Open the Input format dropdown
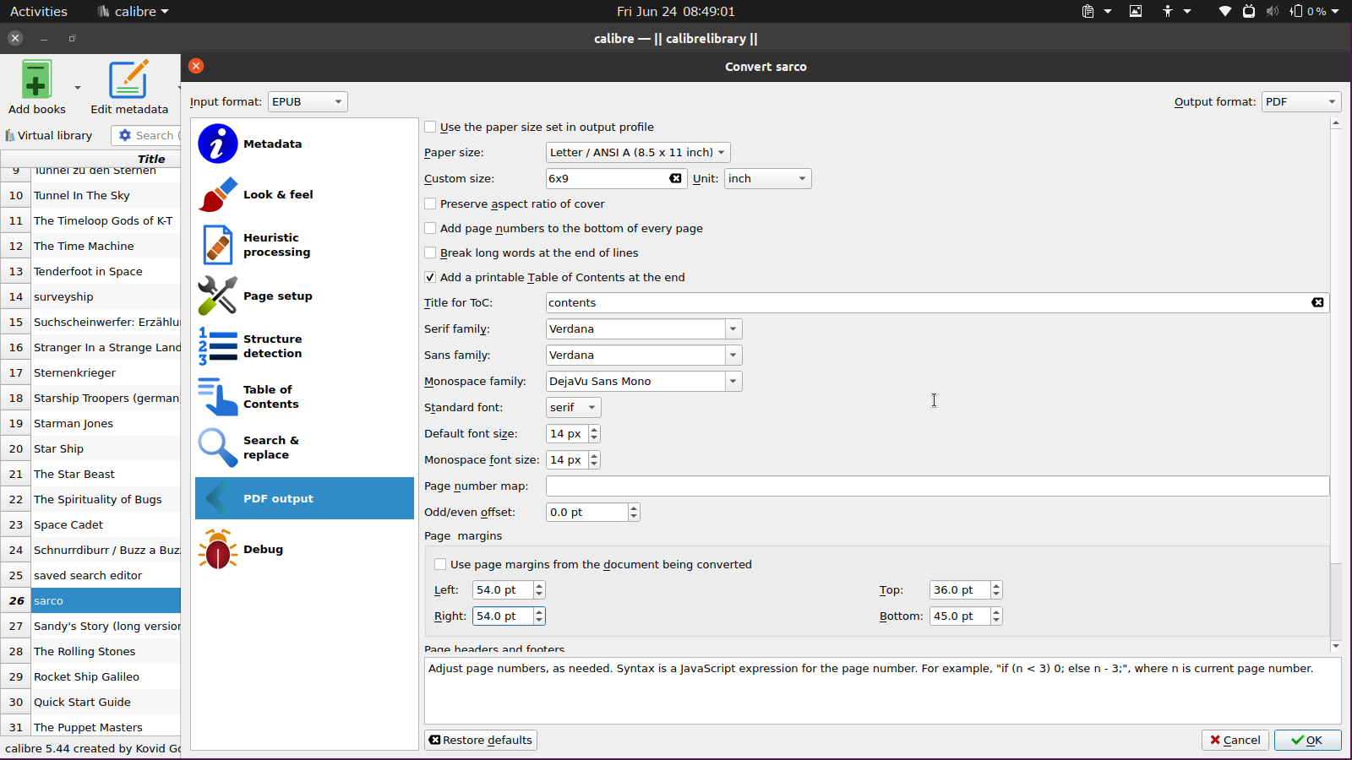This screenshot has width=1352, height=760. tap(308, 101)
